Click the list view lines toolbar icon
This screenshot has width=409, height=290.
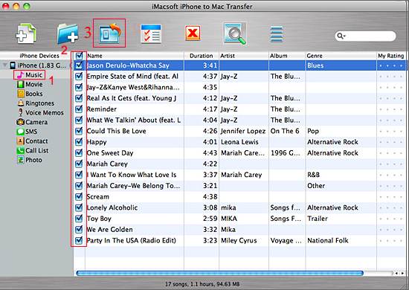(277, 34)
